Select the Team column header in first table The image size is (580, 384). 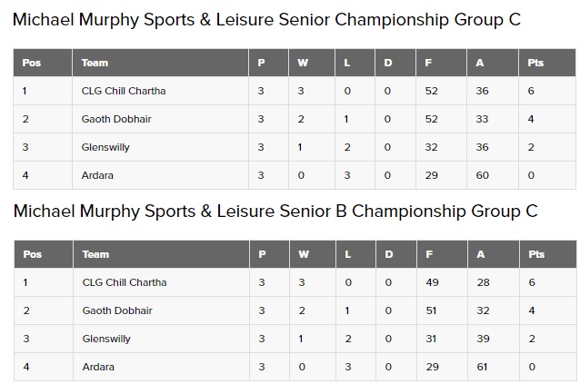[x=95, y=63]
